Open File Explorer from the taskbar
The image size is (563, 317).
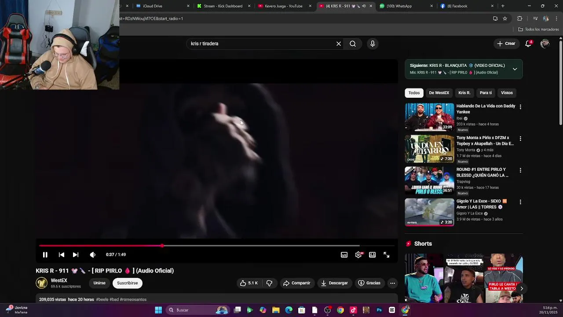click(x=276, y=310)
